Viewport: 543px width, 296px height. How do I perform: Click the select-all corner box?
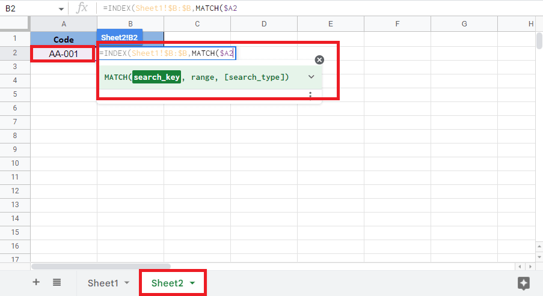[15, 24]
